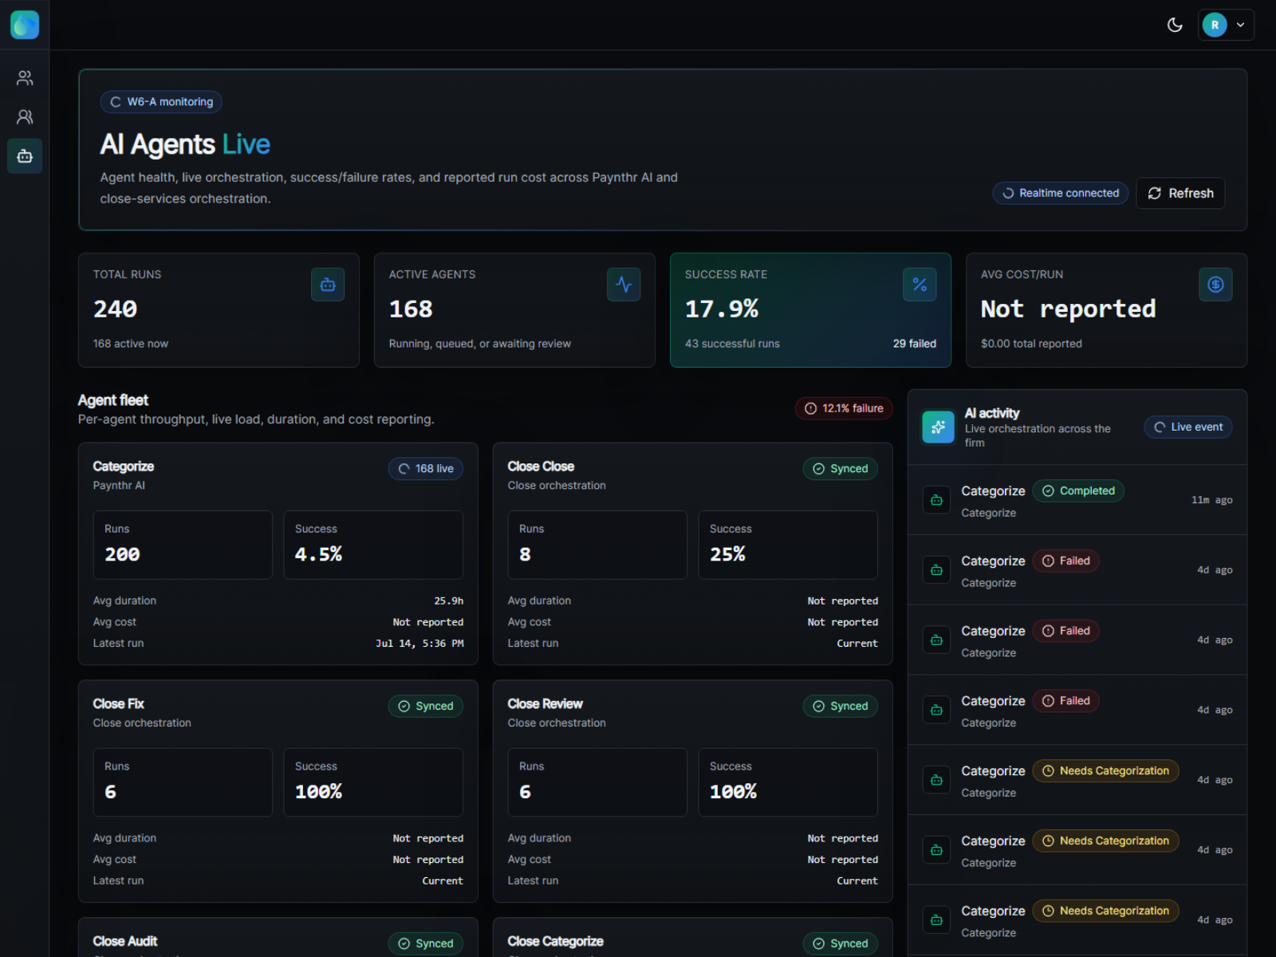This screenshot has height=957, width=1276.
Task: Click the $0.00 total reported text
Action: 1031,344
